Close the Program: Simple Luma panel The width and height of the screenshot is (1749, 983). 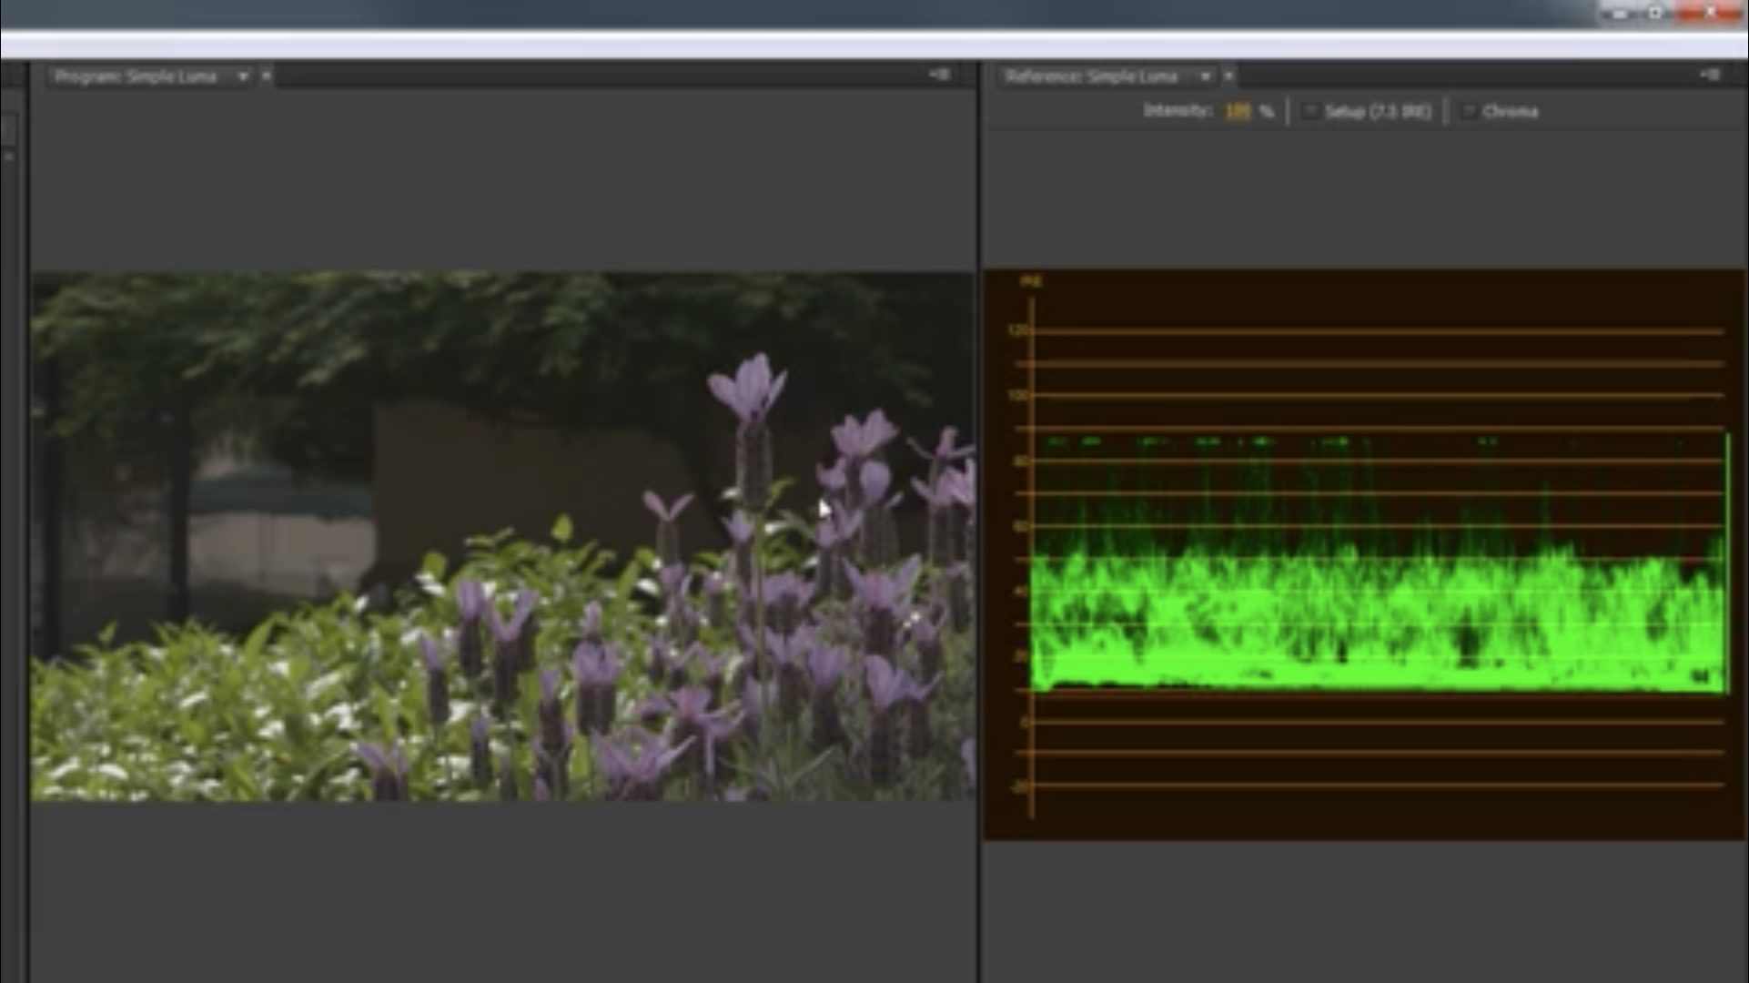tap(266, 76)
